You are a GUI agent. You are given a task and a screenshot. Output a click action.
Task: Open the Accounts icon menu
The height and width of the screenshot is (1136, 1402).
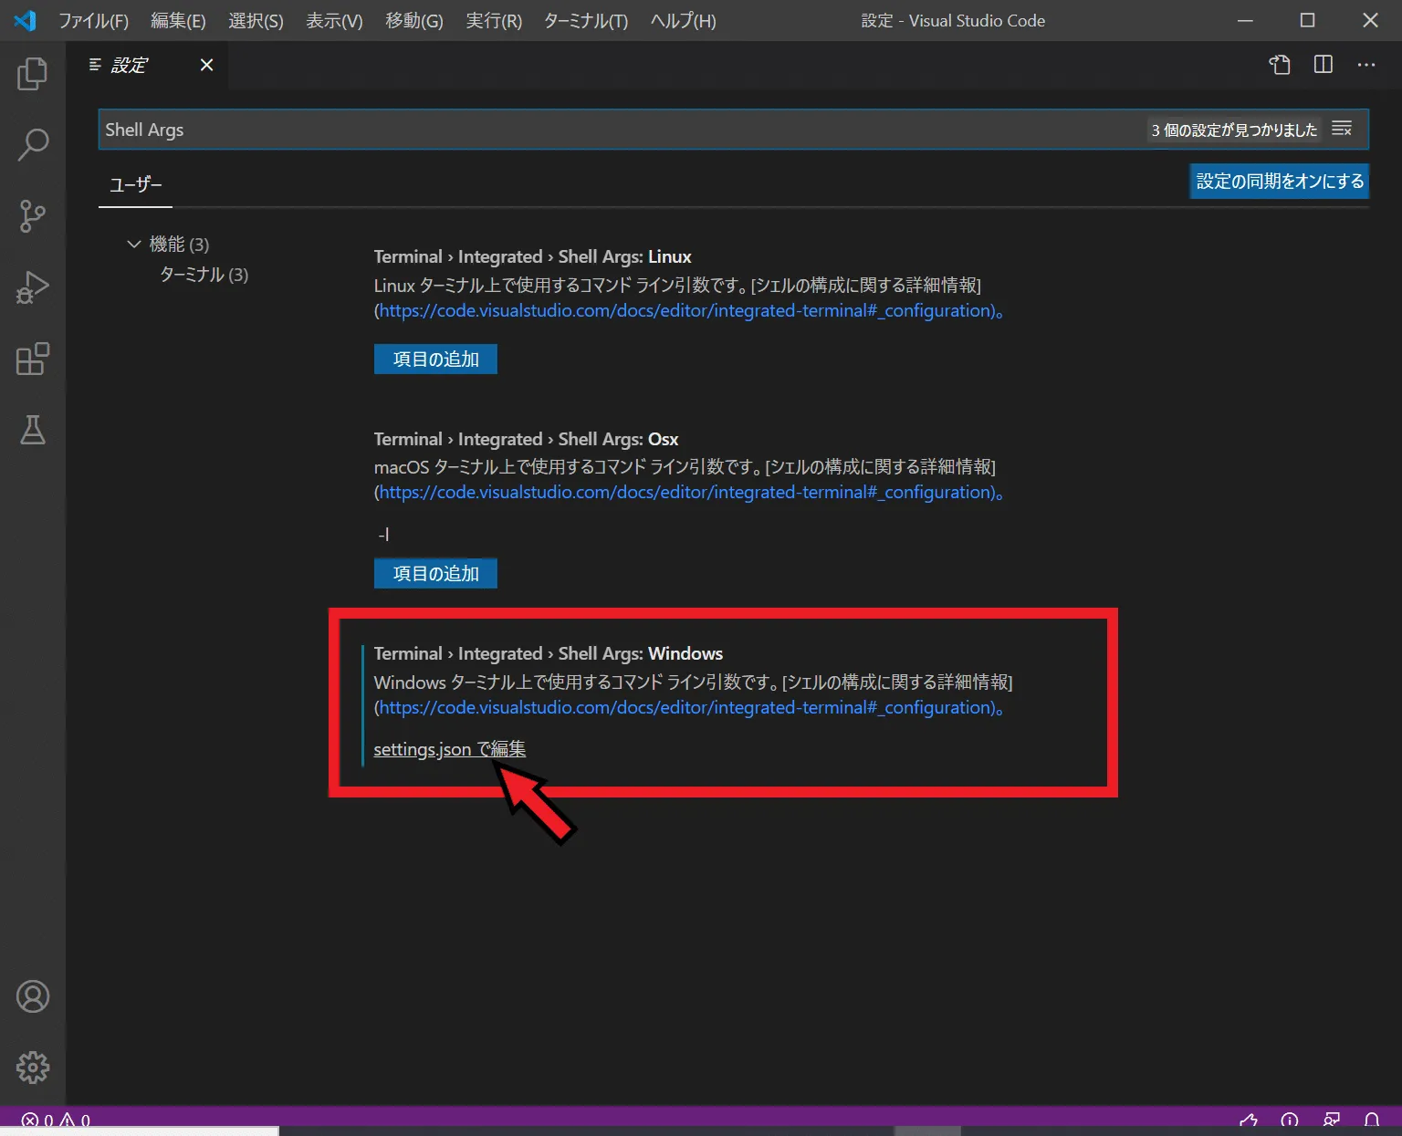[33, 996]
